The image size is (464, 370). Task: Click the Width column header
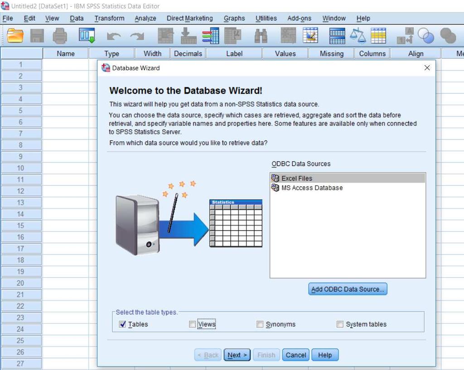pyautogui.click(x=152, y=53)
